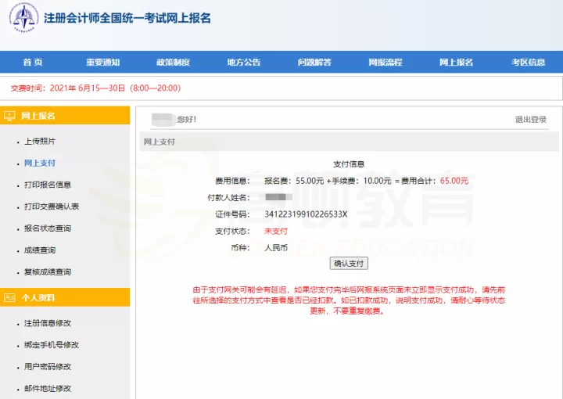Go to 报名状态查询 sidebar link
563x399 pixels.
pyautogui.click(x=48, y=229)
